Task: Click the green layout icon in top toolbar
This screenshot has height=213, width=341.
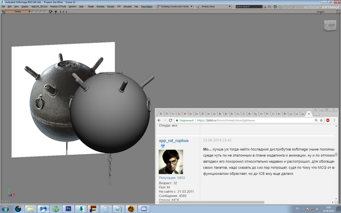Action: click(x=275, y=7)
